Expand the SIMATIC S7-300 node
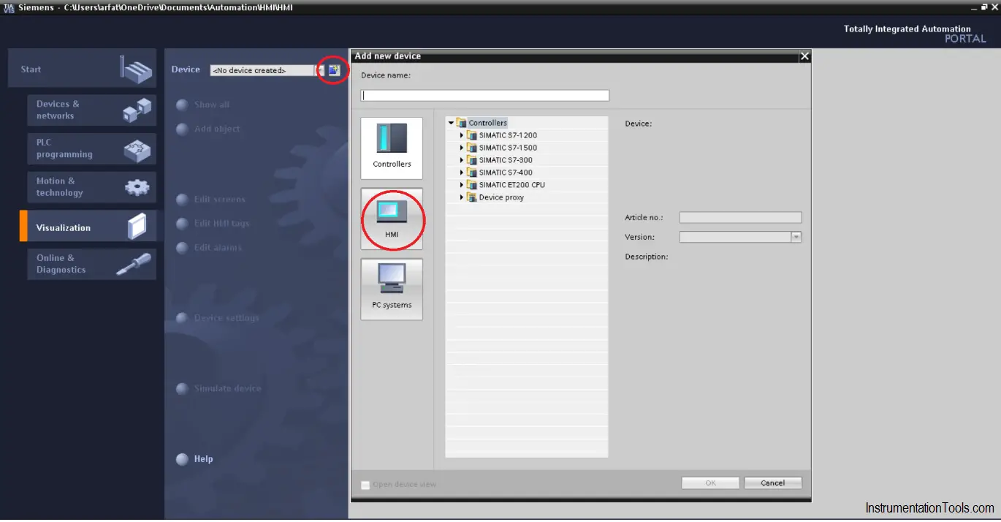 coord(462,160)
